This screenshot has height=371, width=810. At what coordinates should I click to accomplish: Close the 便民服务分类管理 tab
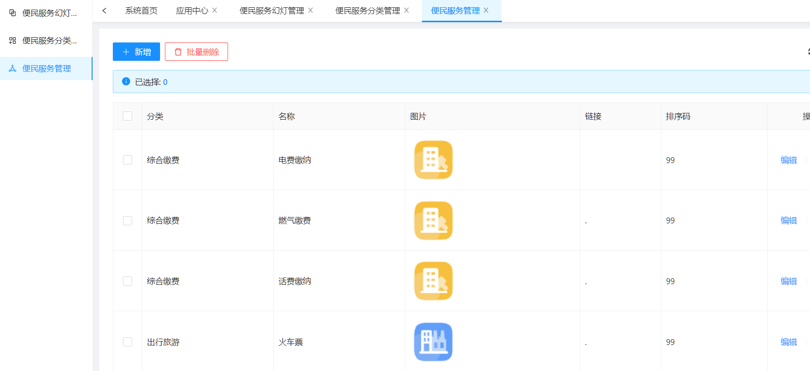(x=406, y=10)
